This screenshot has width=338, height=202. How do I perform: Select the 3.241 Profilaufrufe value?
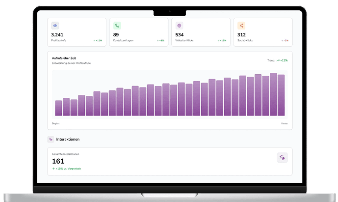57,34
